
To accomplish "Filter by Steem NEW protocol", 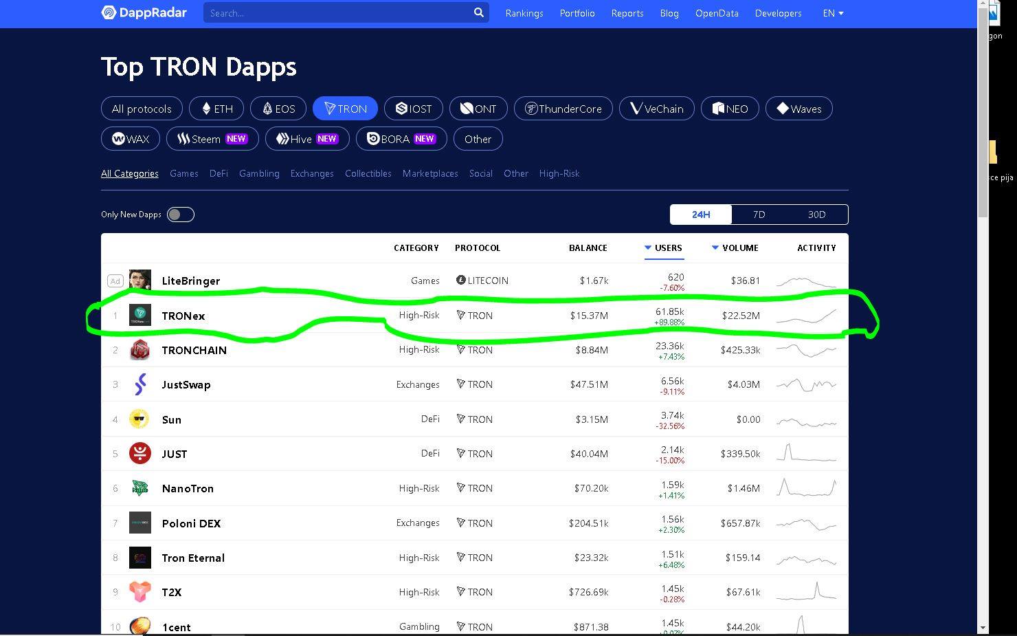I will (212, 139).
